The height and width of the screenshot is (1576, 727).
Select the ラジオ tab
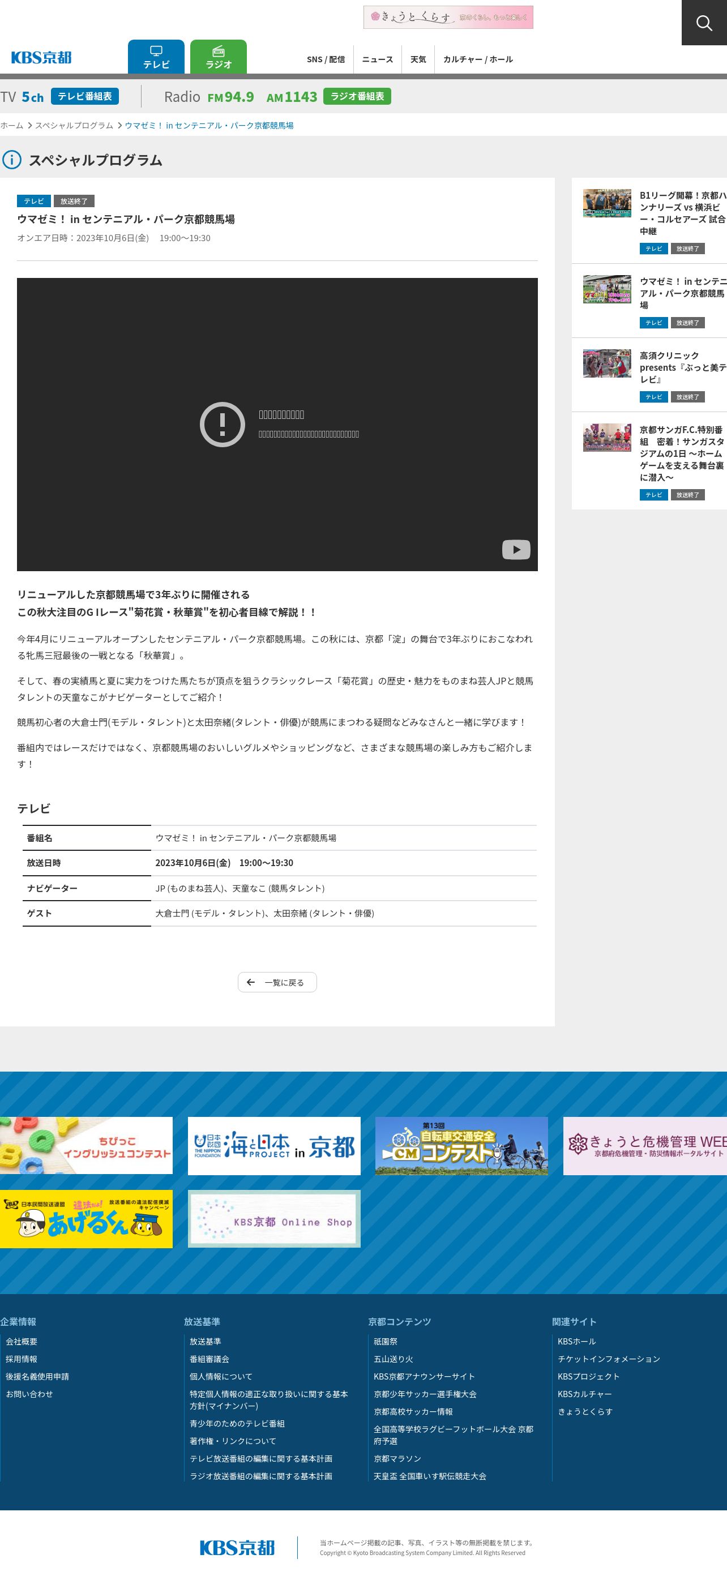click(219, 57)
